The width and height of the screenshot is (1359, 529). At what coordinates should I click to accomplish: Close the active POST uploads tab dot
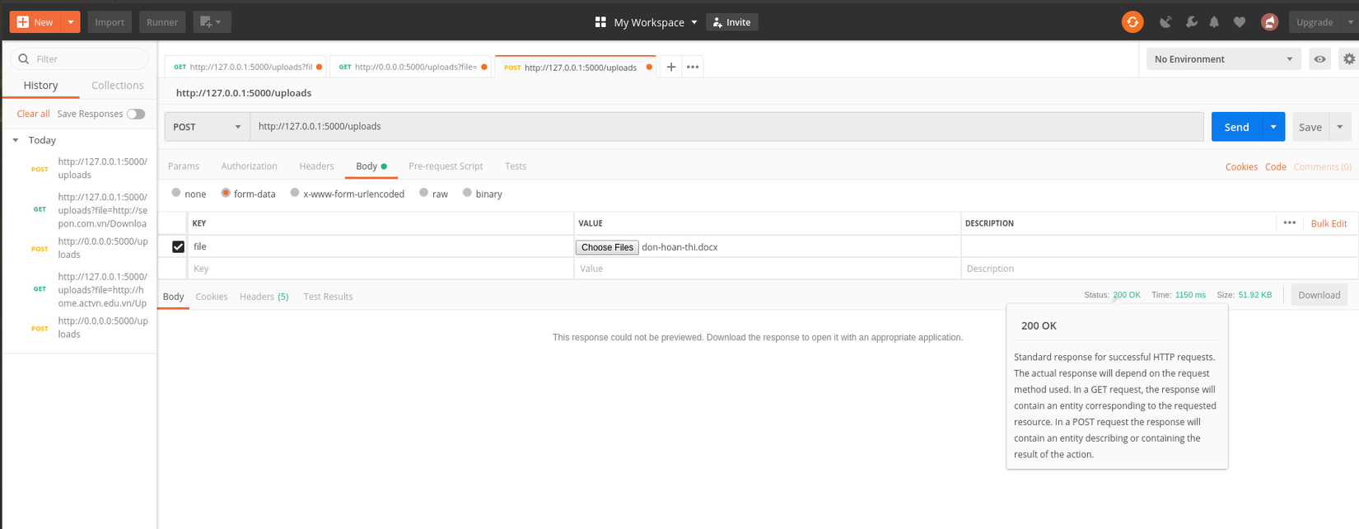point(649,67)
